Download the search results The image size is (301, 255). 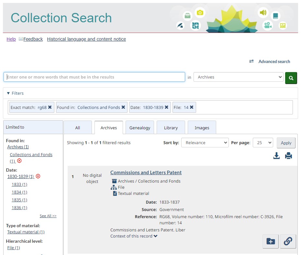pyautogui.click(x=276, y=156)
